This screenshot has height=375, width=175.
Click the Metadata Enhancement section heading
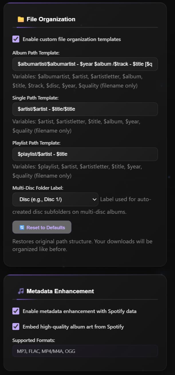coord(60,291)
